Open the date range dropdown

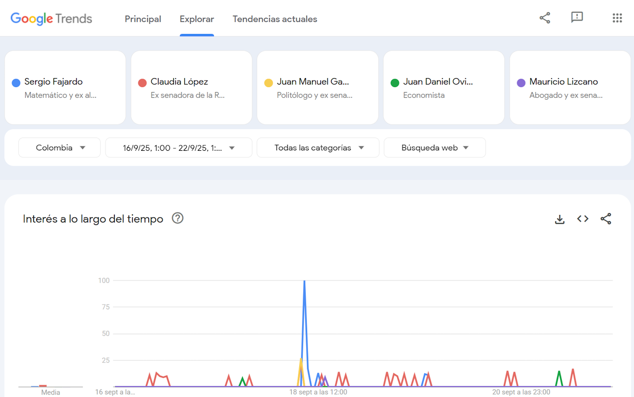click(x=179, y=148)
